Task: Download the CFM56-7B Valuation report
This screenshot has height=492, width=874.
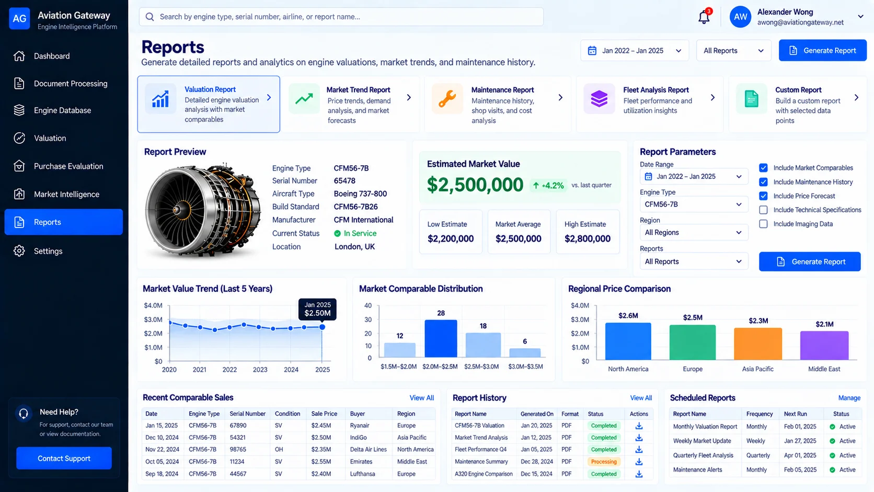Action: [639, 426]
